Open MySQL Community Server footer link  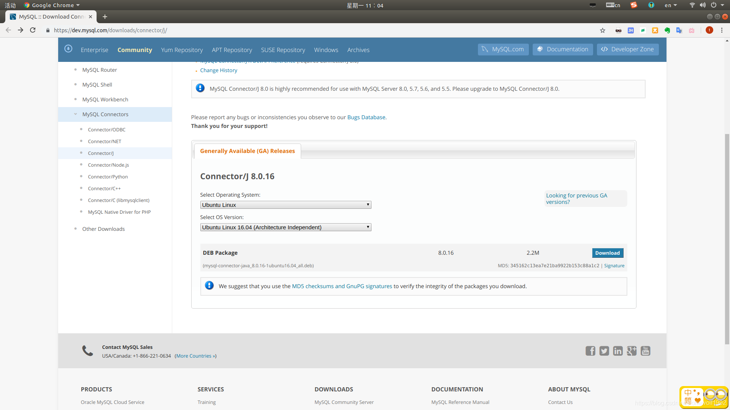coord(344,402)
